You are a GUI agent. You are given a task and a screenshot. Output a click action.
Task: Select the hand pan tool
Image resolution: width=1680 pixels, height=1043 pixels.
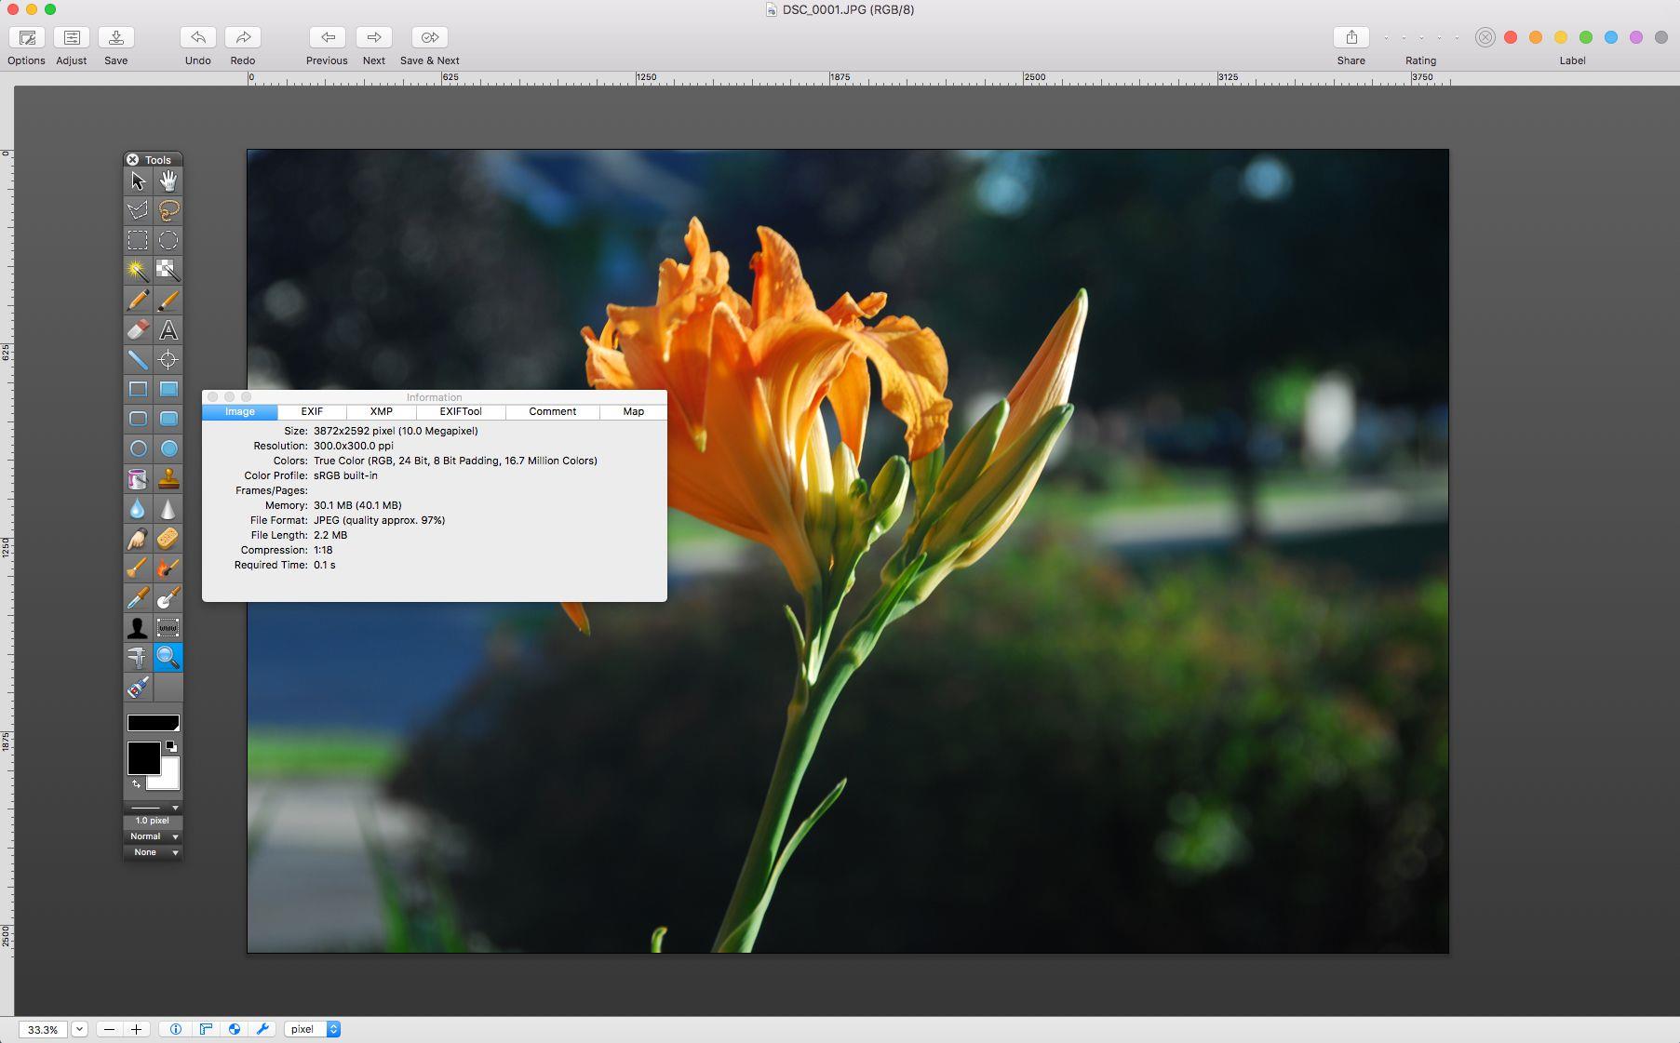pos(168,181)
